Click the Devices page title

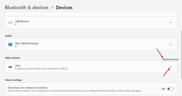64,8
